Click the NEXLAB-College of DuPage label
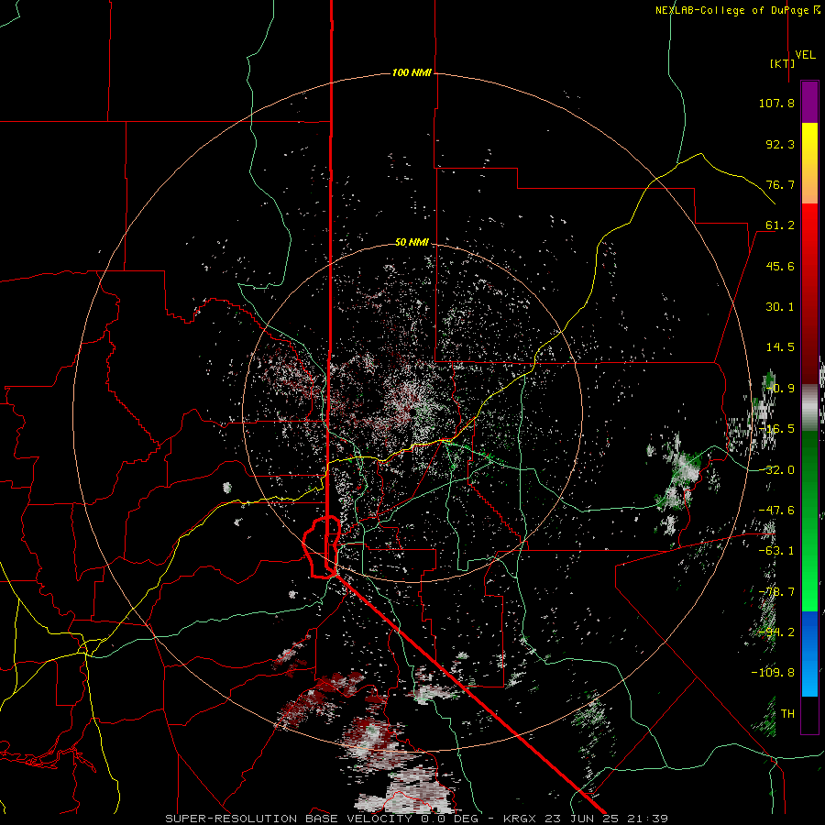This screenshot has height=825, width=825. tap(737, 10)
